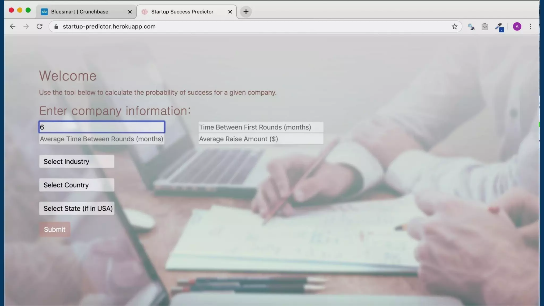The width and height of the screenshot is (544, 306).
Task: Switch to Bluesmart Crunchbase tab
Action: pos(80,12)
